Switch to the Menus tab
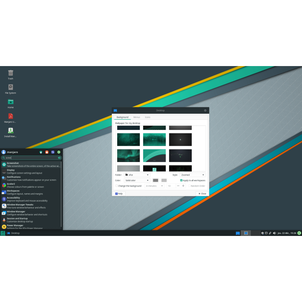Viewport: 302px width, 302px height. (x=137, y=117)
